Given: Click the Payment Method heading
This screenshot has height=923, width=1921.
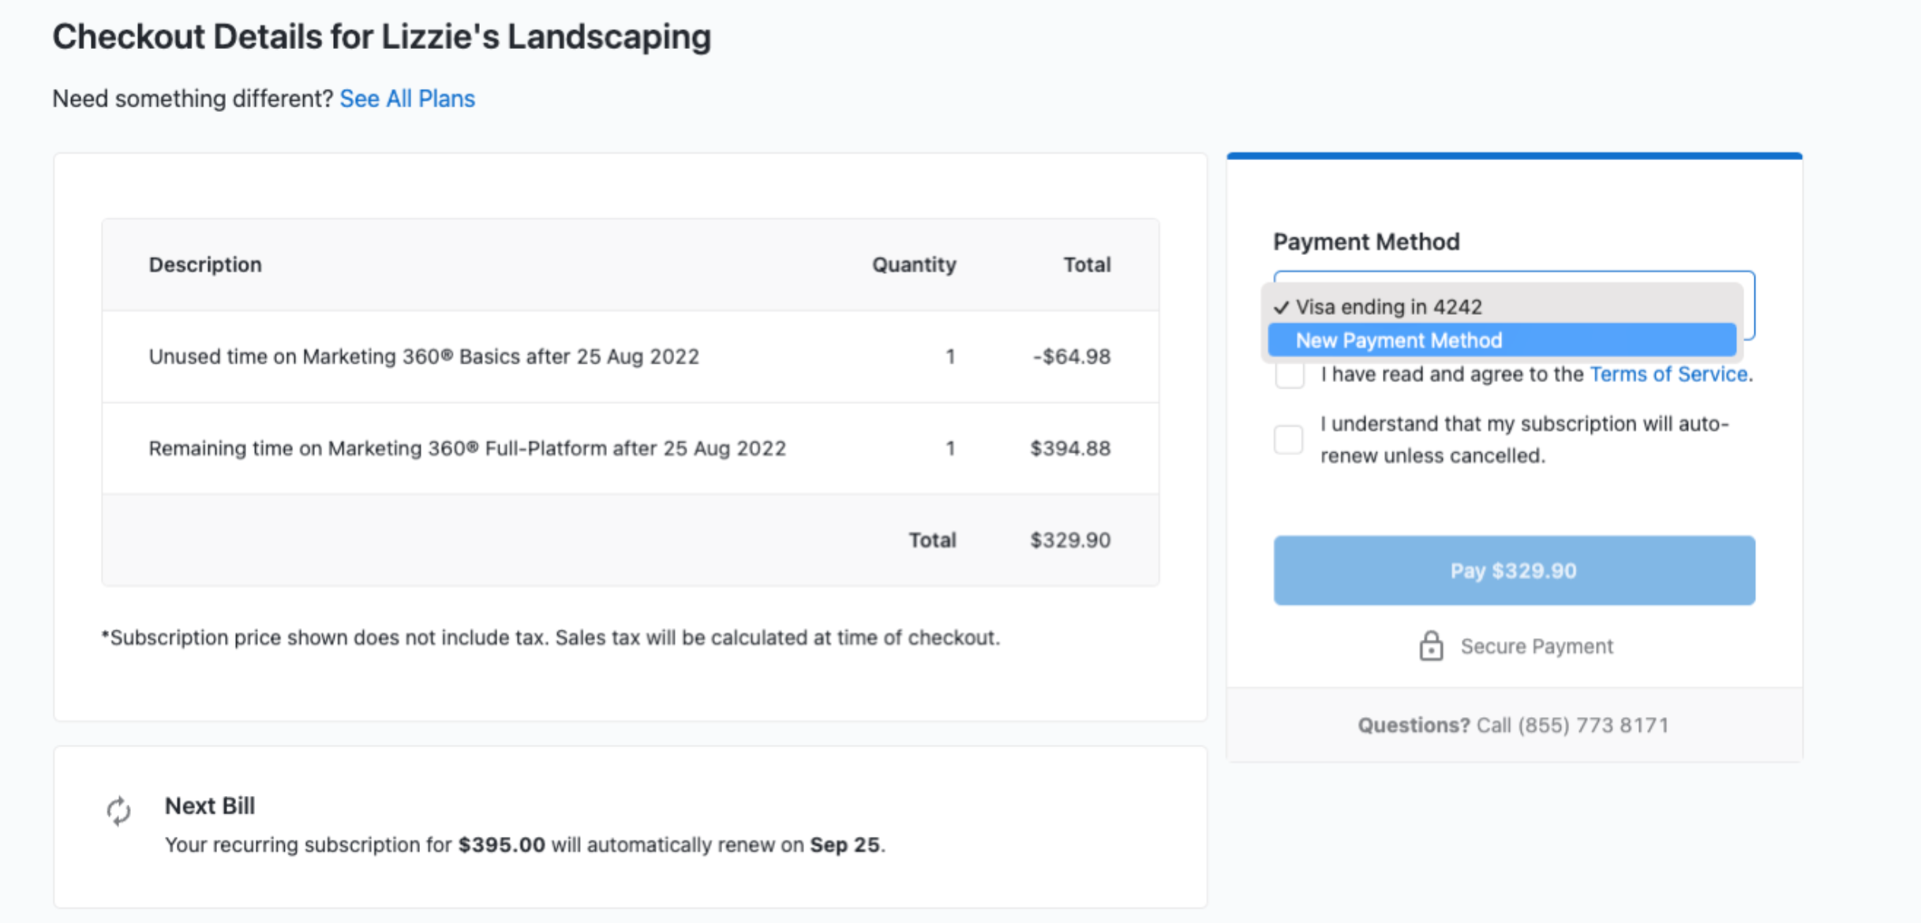Looking at the screenshot, I should (x=1366, y=241).
